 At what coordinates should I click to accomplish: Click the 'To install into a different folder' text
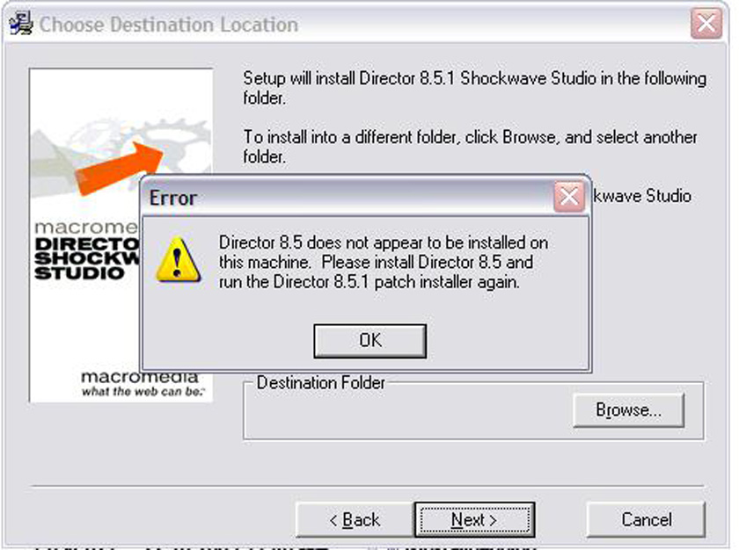pyautogui.click(x=470, y=147)
